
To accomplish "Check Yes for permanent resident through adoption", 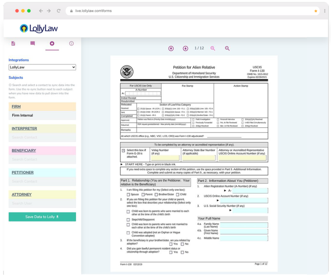I will 171,252.
